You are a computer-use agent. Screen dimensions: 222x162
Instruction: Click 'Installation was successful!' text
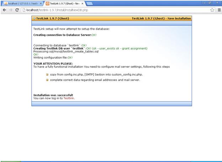tap(53, 95)
